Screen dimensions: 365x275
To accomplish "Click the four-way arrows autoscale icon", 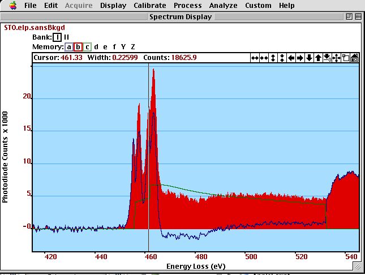I will 336,58.
